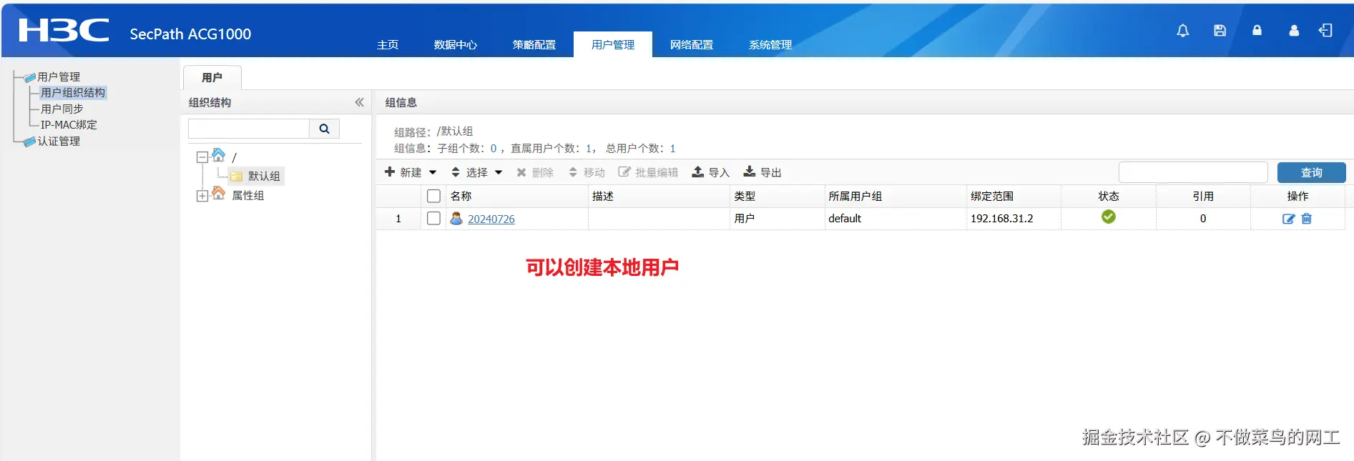Open the 数据中心 menu
1354x461 pixels.
[x=456, y=44]
